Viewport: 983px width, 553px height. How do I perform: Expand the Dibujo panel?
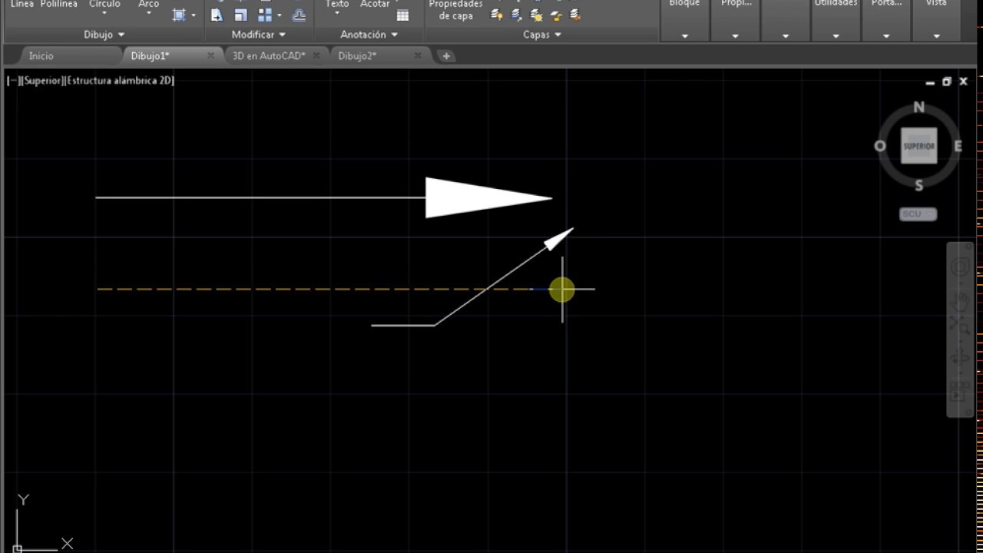click(104, 35)
